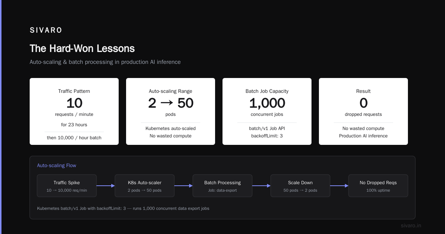445x234 pixels.
Task: Click 'dropped requests' label
Action: (363, 114)
